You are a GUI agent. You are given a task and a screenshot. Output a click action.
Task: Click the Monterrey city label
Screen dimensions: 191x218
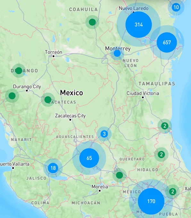[118, 49]
